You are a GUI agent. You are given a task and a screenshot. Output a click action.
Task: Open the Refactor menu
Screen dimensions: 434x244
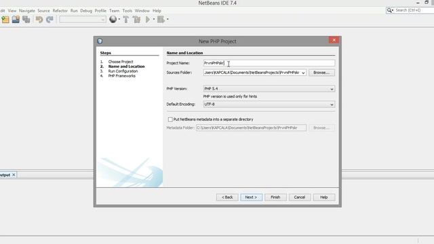[x=60, y=11]
